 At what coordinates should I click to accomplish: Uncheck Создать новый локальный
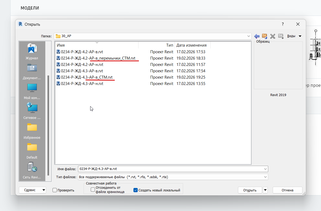pos(136,190)
